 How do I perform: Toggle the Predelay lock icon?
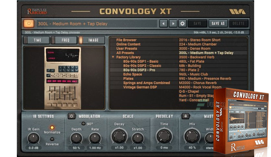[185, 116]
